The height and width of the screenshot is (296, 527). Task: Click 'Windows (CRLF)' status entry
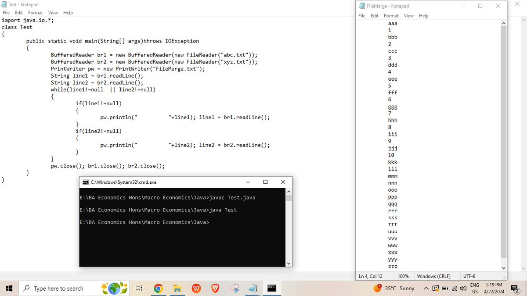click(x=433, y=276)
